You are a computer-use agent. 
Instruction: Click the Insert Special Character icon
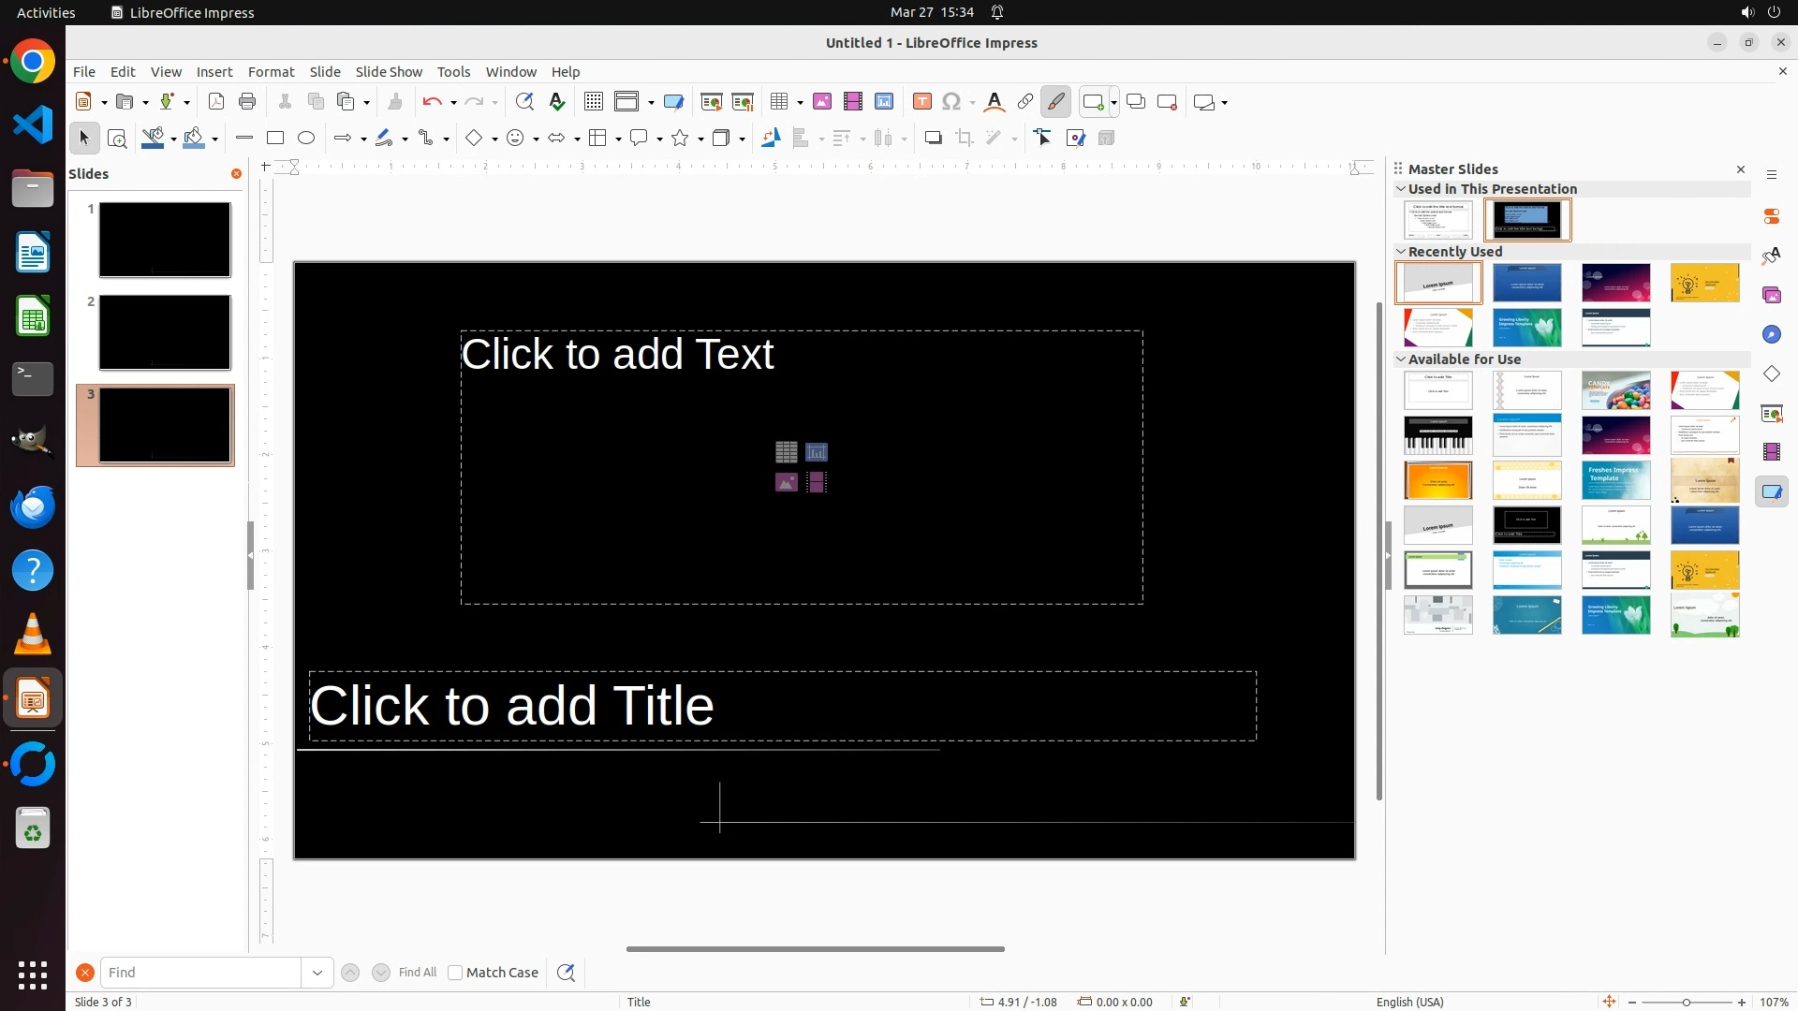(951, 102)
